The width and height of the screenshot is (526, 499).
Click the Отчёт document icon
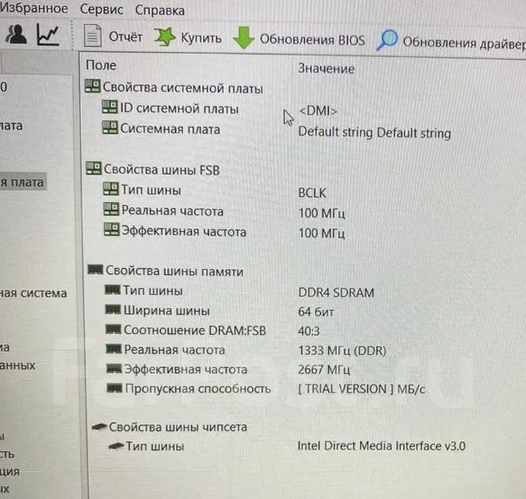pos(93,36)
